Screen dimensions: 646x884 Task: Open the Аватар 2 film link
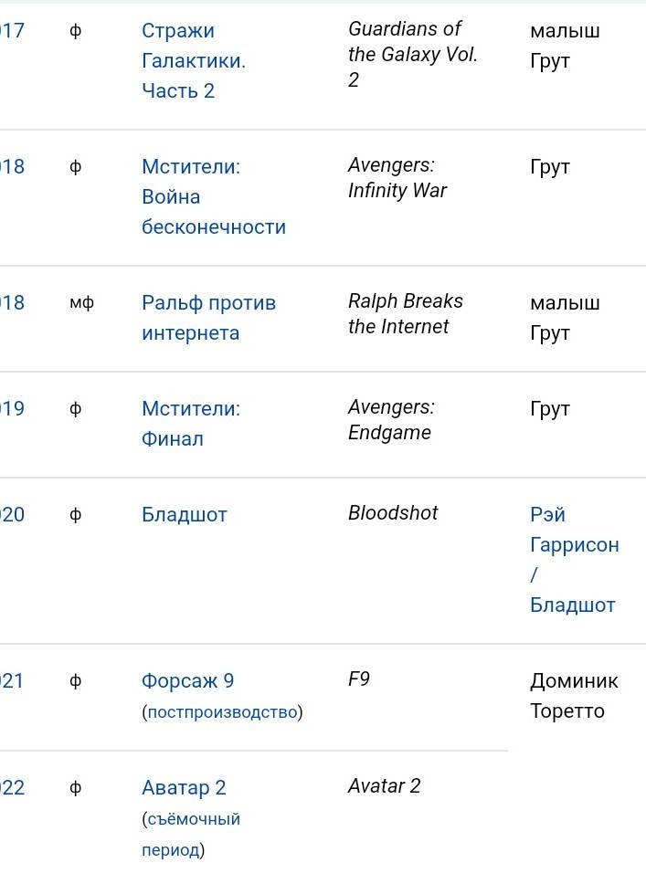click(184, 787)
